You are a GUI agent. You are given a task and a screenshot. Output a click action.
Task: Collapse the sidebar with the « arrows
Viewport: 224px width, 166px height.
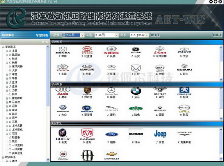43,42
